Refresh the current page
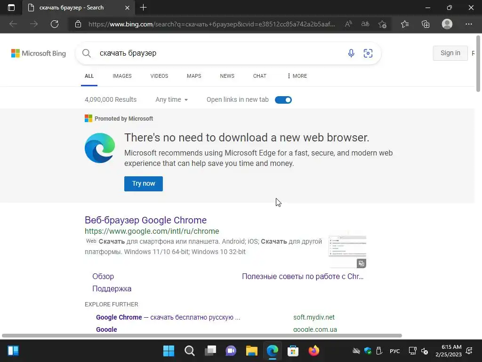 pos(55,24)
